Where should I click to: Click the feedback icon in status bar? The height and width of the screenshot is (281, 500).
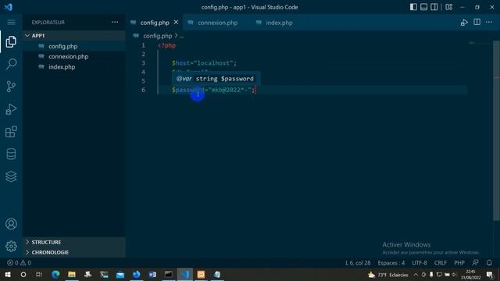click(476, 263)
